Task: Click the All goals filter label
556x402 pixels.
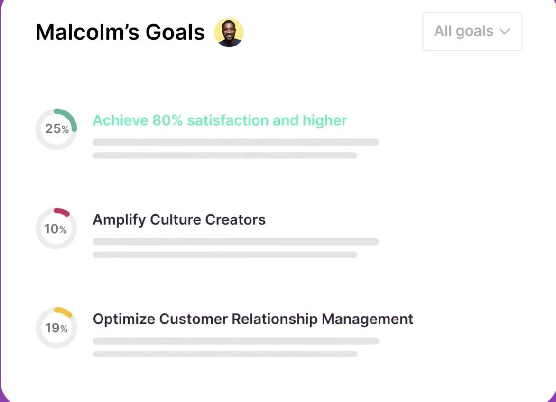Action: point(463,31)
